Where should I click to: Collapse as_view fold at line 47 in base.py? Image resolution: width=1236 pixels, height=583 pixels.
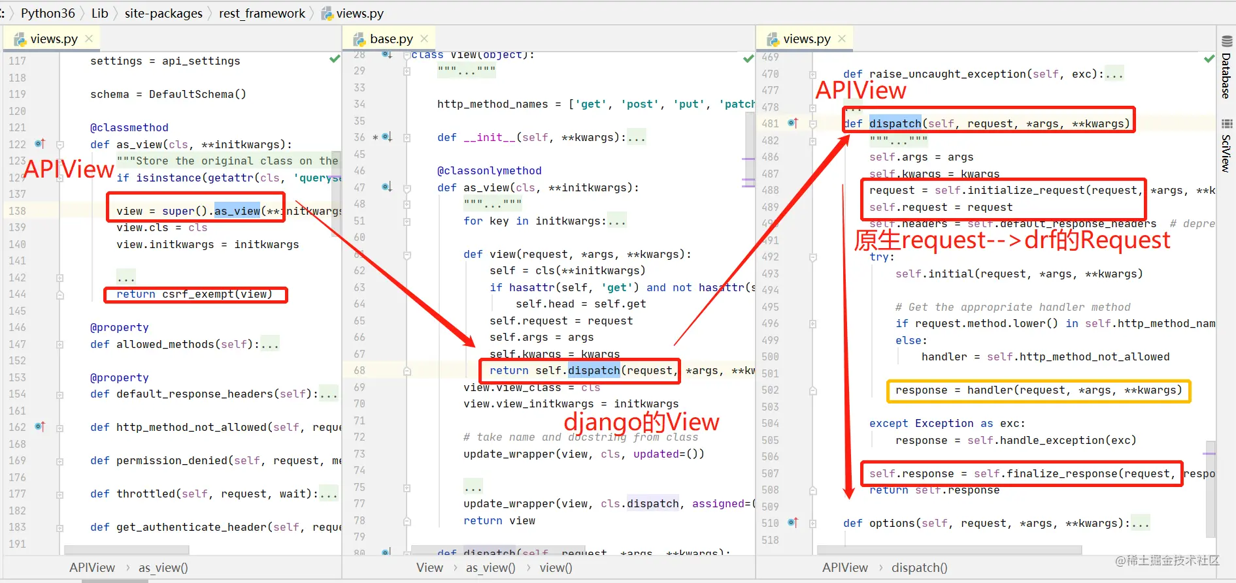(407, 188)
